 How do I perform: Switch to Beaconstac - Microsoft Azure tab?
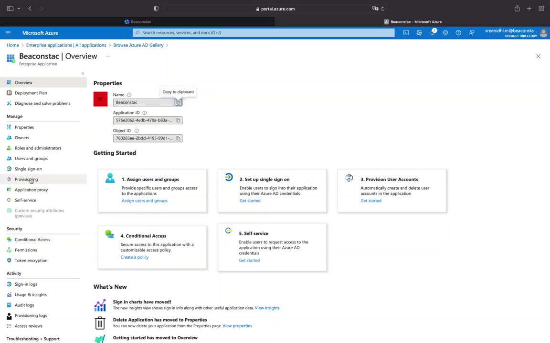click(412, 22)
